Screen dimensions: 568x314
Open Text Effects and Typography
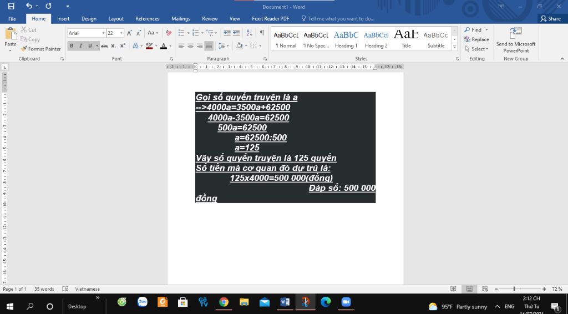click(x=135, y=46)
